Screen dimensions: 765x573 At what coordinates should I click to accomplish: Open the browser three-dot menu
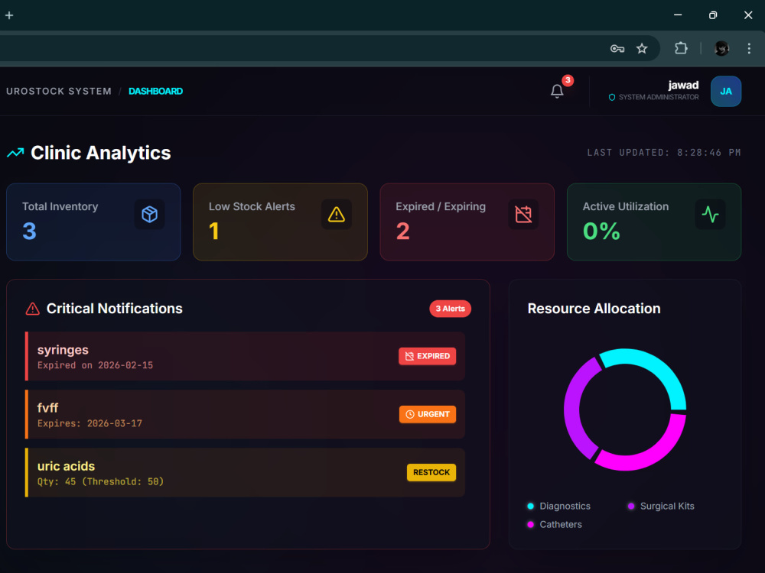749,48
